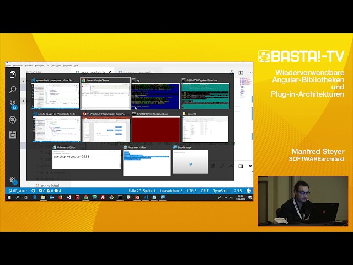The width and height of the screenshot is (353, 265).
Task: Open the Search view in the activity bar
Action: pyautogui.click(x=13, y=89)
